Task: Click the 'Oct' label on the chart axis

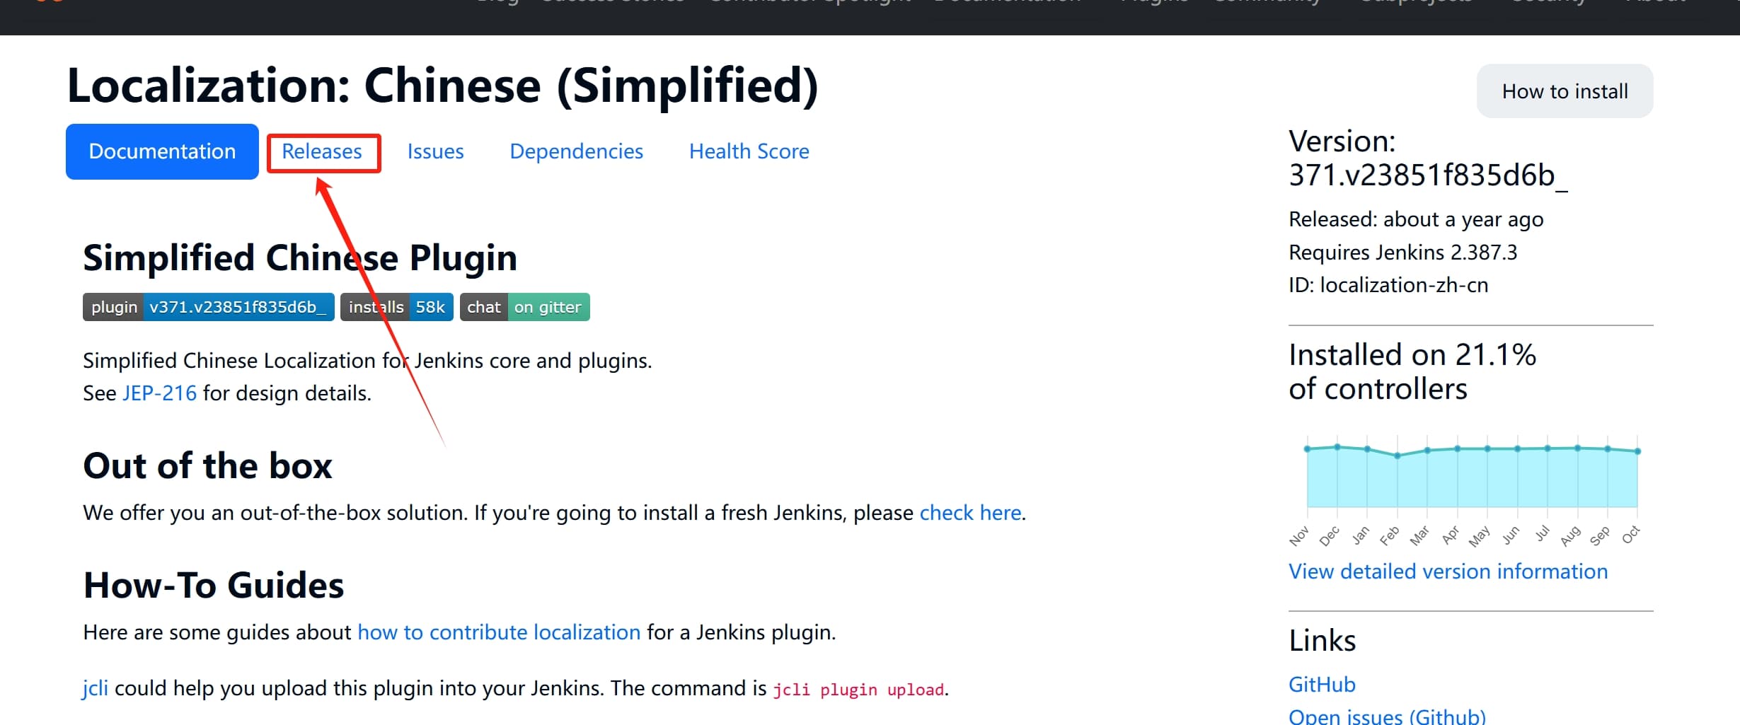Action: pos(1630,535)
